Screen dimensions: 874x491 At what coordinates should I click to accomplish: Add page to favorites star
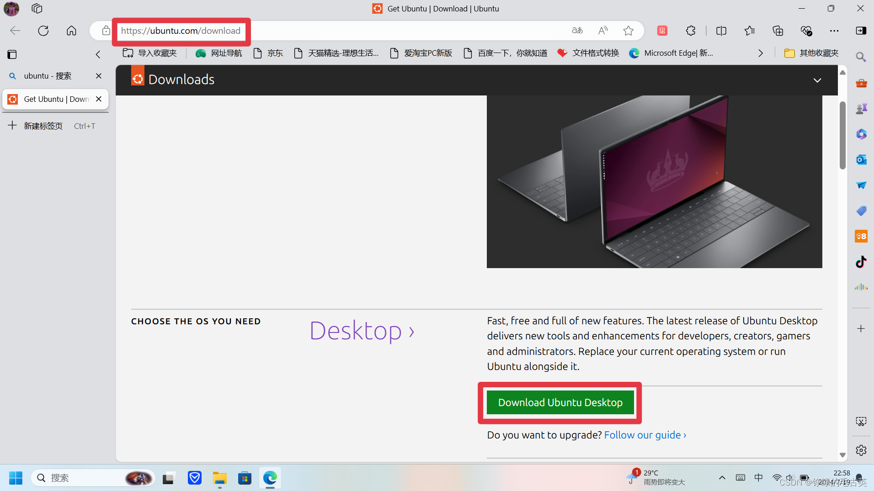point(629,31)
